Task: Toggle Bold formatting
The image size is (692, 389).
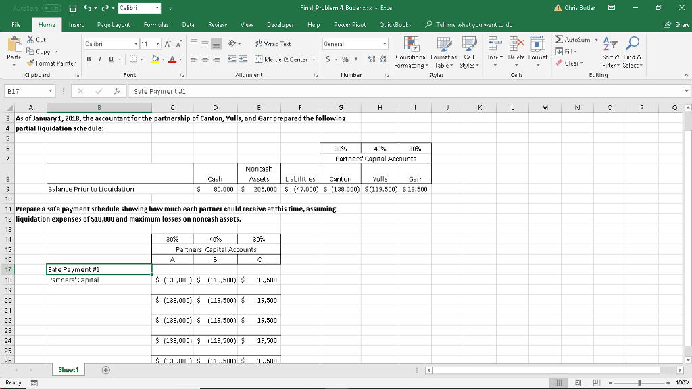Action: 89,59
